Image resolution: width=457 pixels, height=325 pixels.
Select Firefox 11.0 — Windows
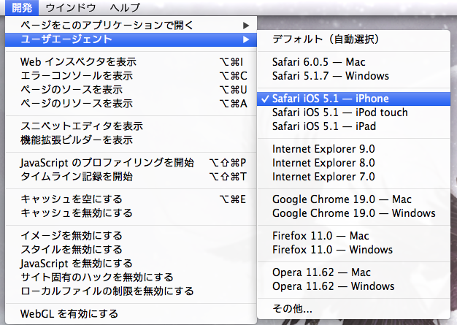tap(353, 250)
